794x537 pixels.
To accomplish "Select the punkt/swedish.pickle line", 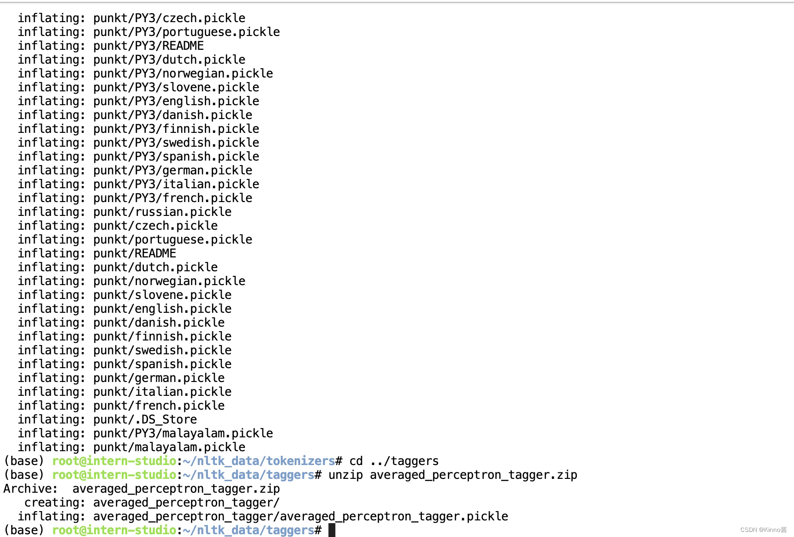I will 124,350.
